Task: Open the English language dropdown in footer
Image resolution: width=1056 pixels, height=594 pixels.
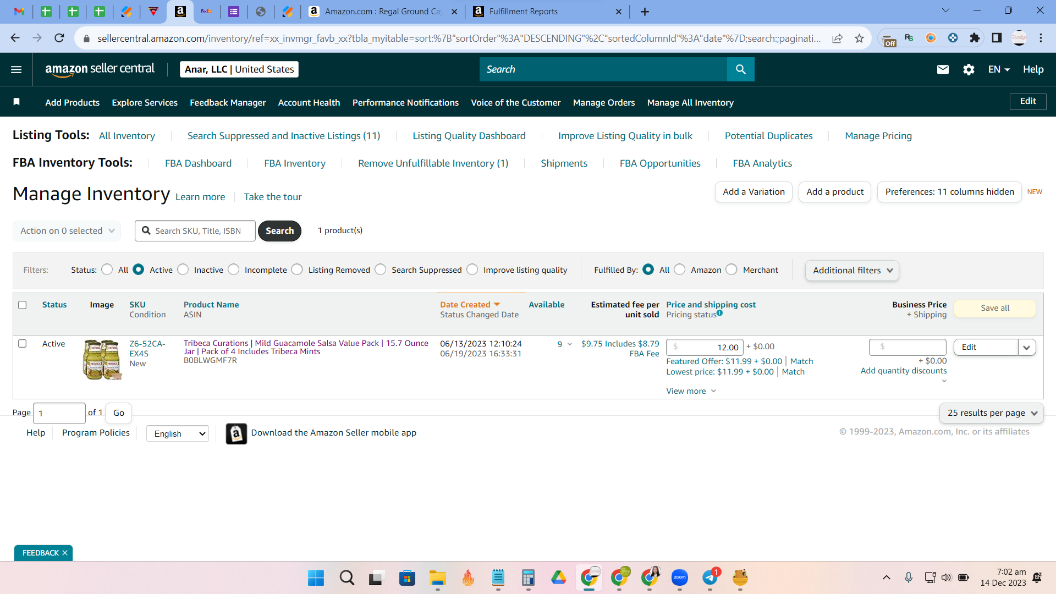Action: [x=178, y=434]
